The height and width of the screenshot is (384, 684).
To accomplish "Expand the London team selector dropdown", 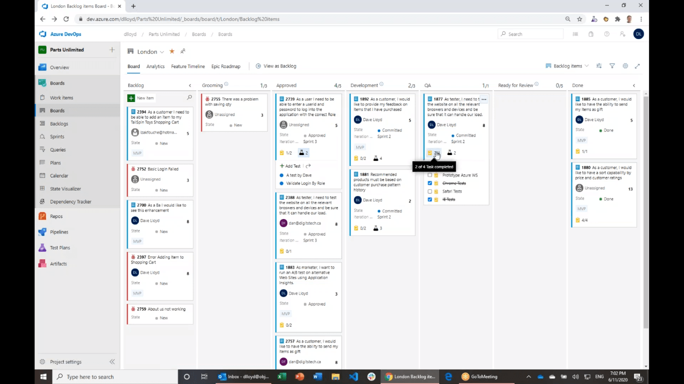I will pos(162,52).
